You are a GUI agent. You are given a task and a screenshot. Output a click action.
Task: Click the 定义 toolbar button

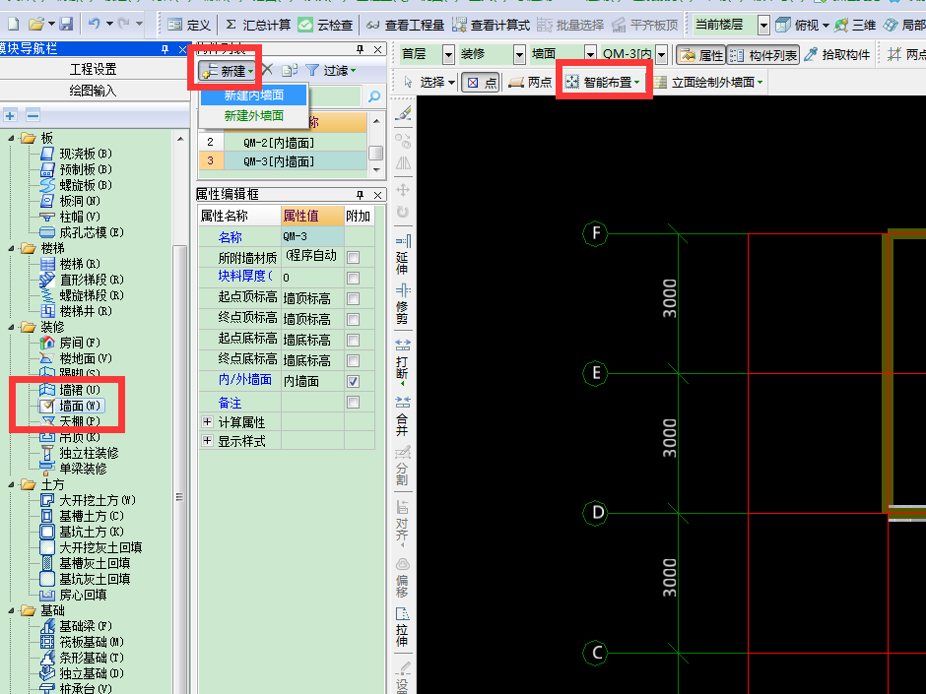[188, 25]
